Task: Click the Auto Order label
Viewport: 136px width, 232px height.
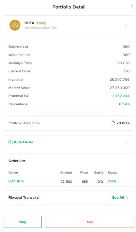Action: click(23, 142)
